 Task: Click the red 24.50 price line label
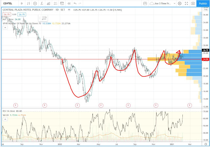(x=206, y=59)
